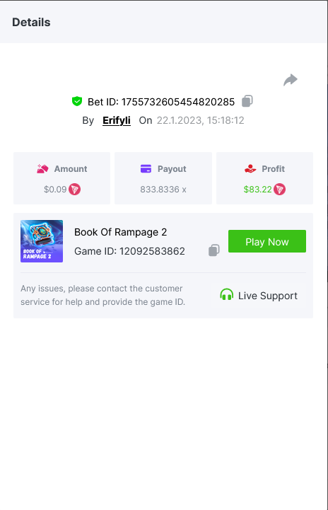
Task: Click the bet date 22.1.2023 timestamp
Action: (x=200, y=120)
